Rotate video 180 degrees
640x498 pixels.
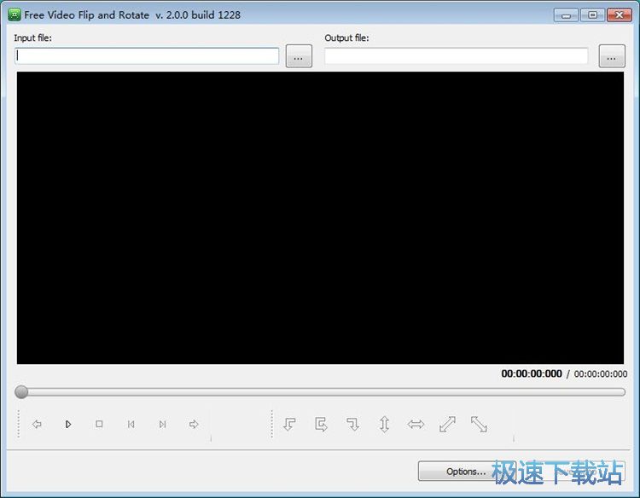(x=321, y=424)
